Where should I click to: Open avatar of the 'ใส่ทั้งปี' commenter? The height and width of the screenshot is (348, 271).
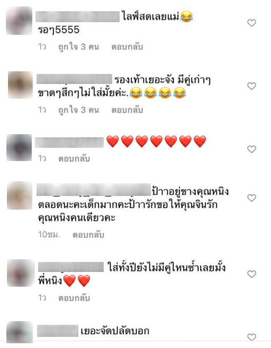coord(21,273)
